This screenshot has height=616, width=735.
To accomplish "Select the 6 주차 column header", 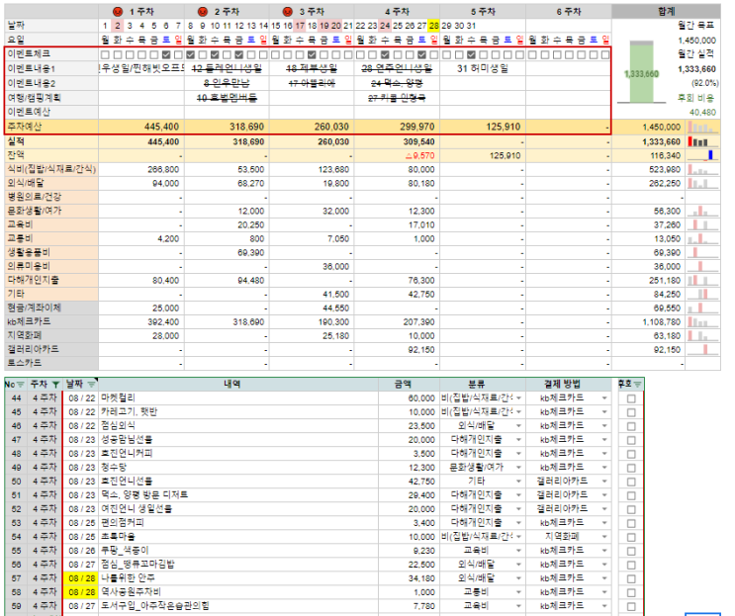I will pos(569,11).
